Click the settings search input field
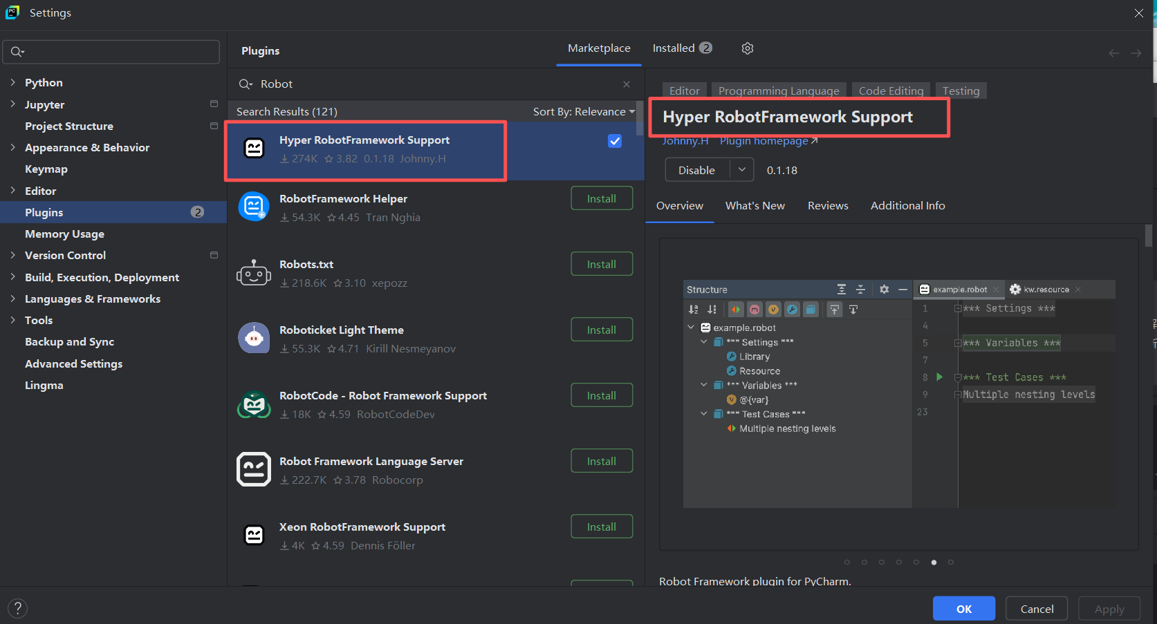Viewport: 1157px width, 624px height. point(111,52)
